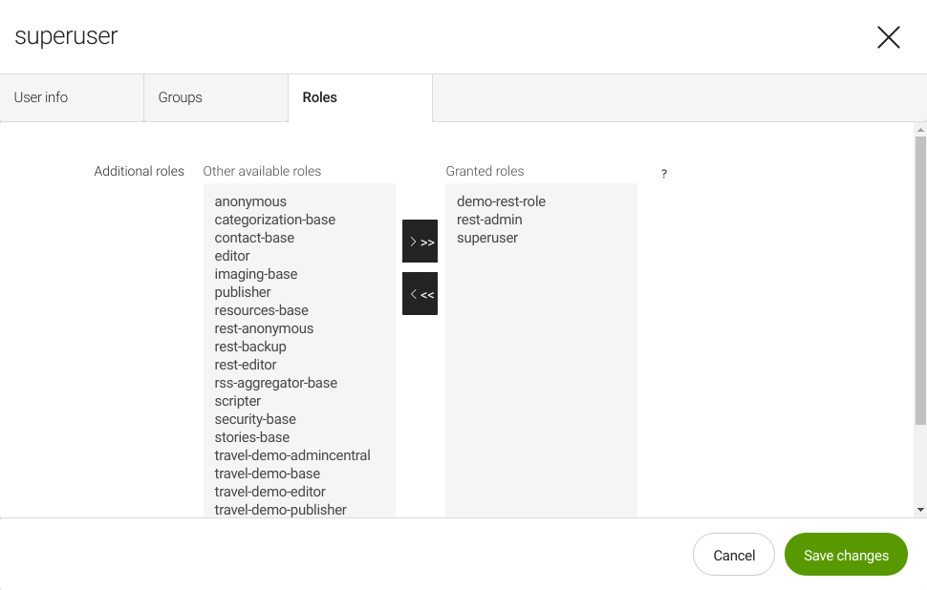Select the publisher role
This screenshot has width=927, height=590.
coord(243,292)
